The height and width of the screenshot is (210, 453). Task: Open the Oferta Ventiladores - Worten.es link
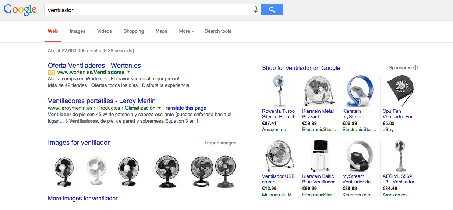pyautogui.click(x=95, y=66)
